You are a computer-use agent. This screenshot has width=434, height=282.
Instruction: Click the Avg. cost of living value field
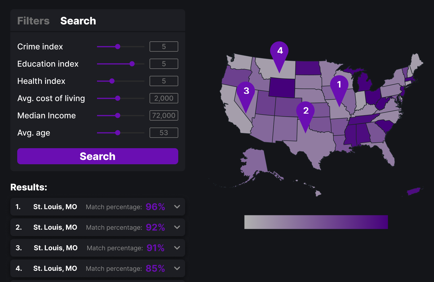[x=164, y=98]
